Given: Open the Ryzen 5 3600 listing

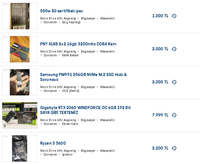Looking at the screenshot, I should pos(53,143).
